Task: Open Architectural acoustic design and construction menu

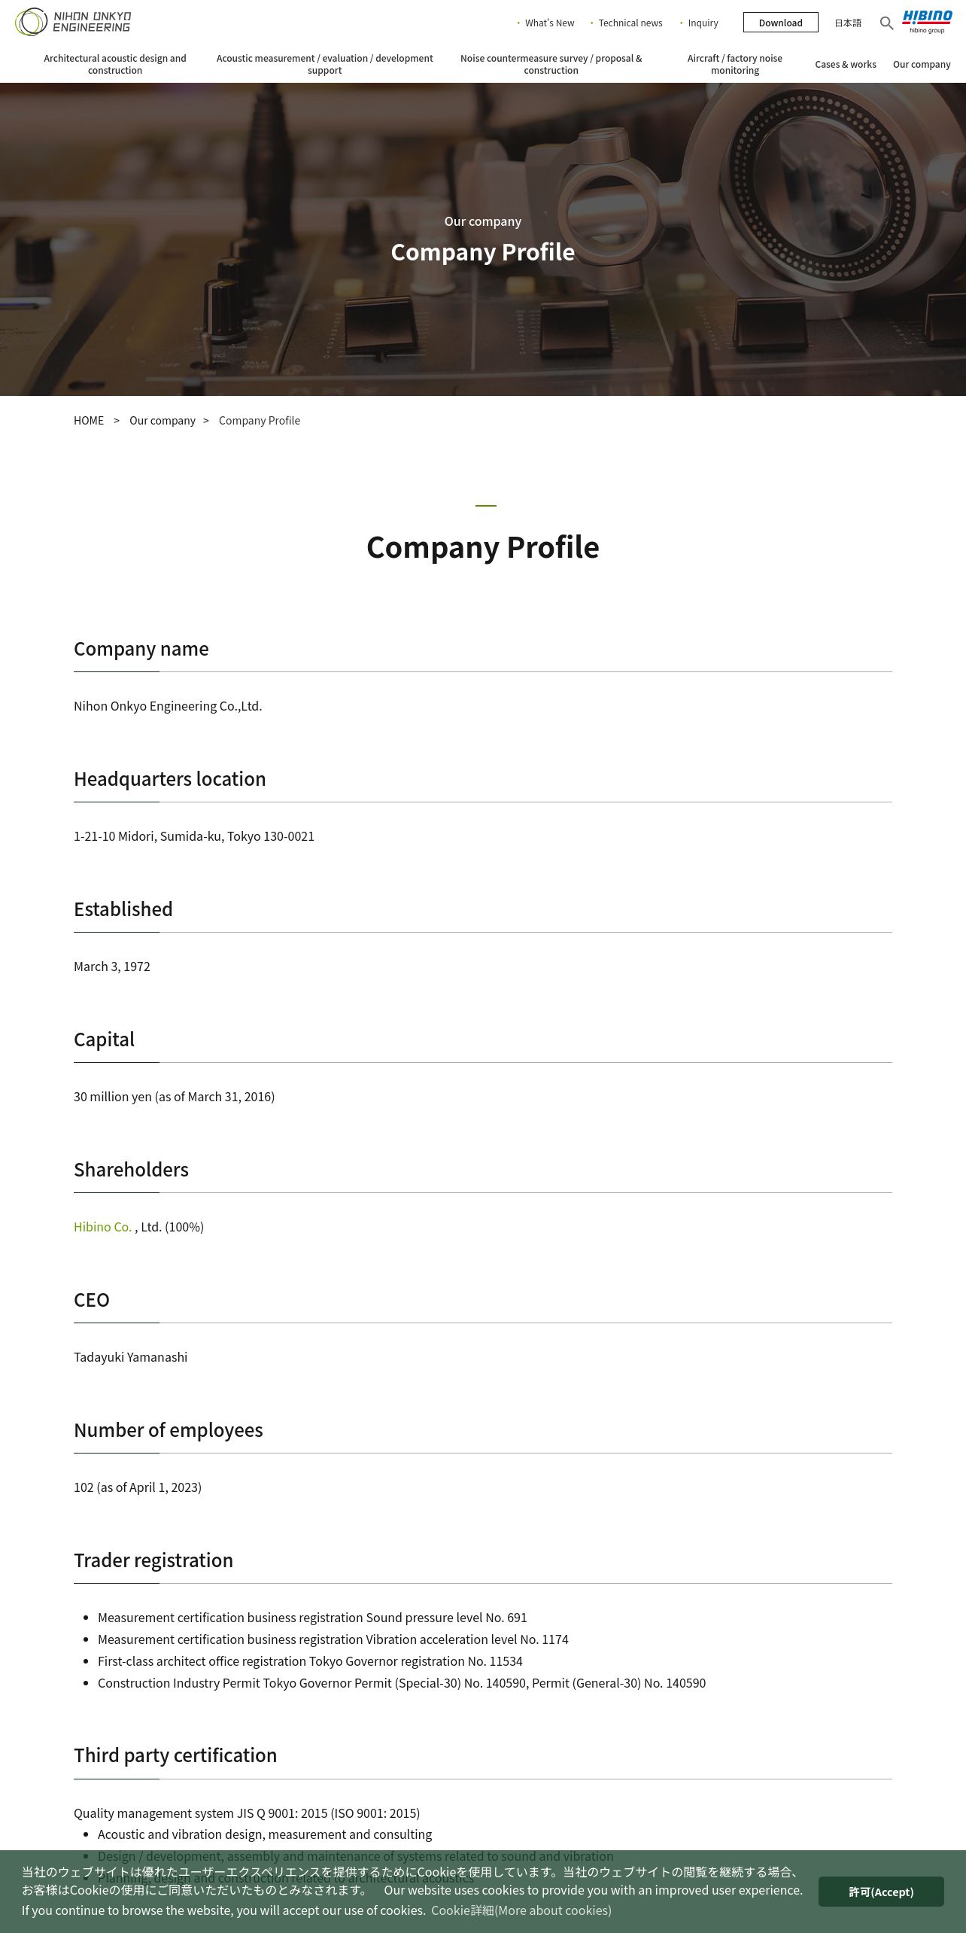Action: (x=115, y=64)
